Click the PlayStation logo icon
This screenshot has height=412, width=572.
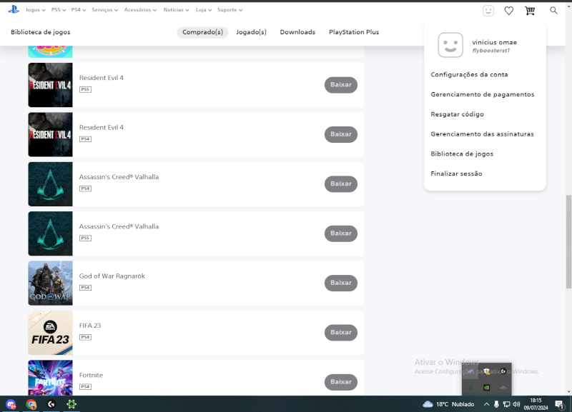click(14, 9)
